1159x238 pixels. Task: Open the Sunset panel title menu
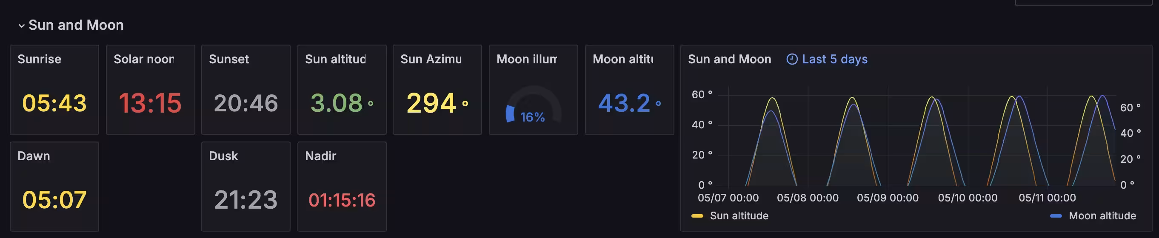coord(228,59)
